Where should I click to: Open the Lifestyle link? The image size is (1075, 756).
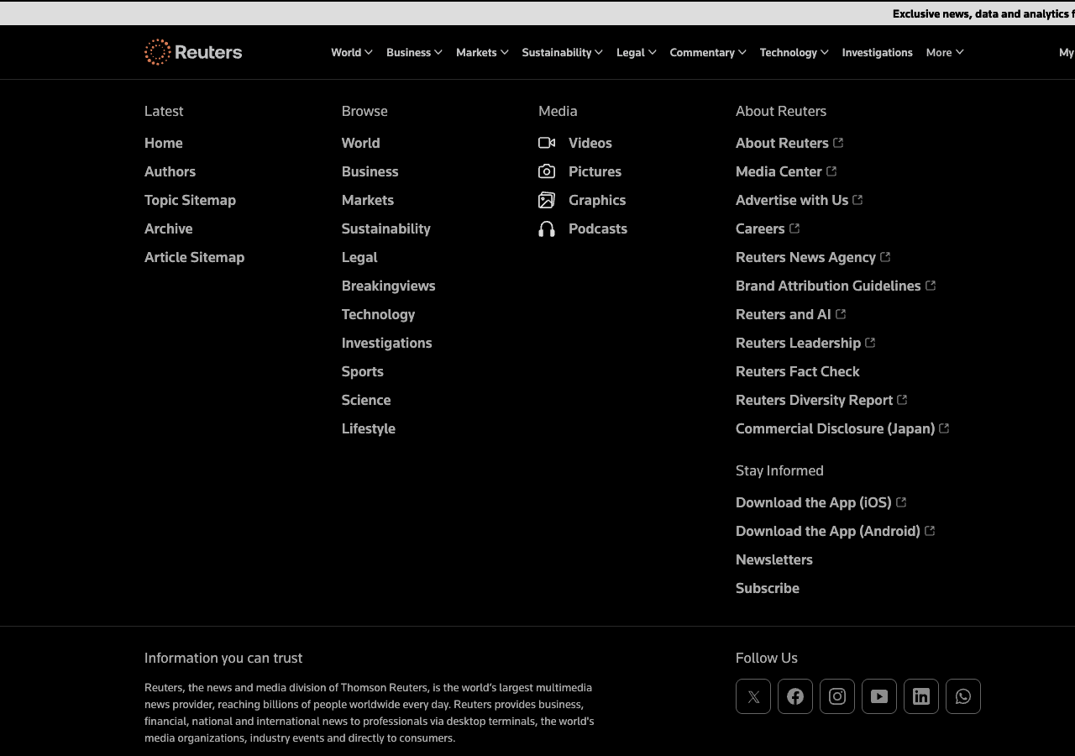[x=368, y=428]
